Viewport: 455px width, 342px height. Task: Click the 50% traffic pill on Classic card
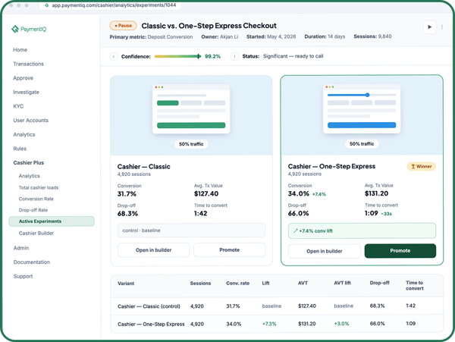[191, 144]
